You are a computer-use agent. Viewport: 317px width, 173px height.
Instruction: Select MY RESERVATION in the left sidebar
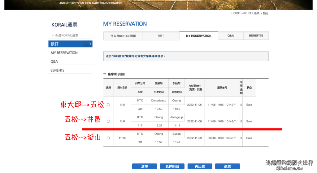click(x=64, y=53)
